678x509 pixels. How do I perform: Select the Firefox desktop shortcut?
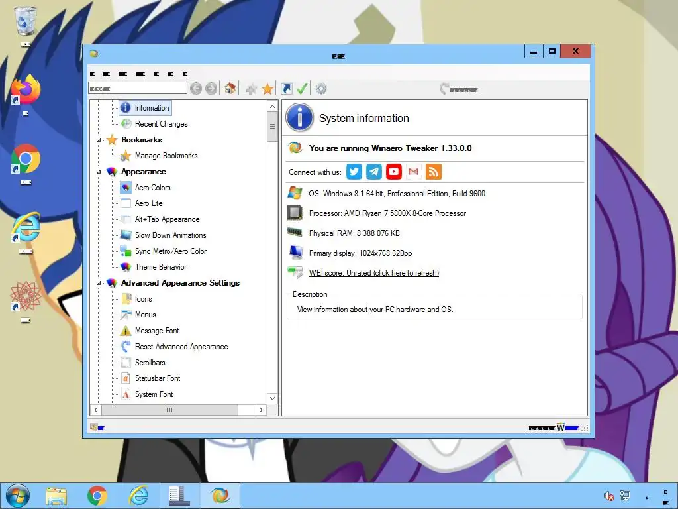26,90
